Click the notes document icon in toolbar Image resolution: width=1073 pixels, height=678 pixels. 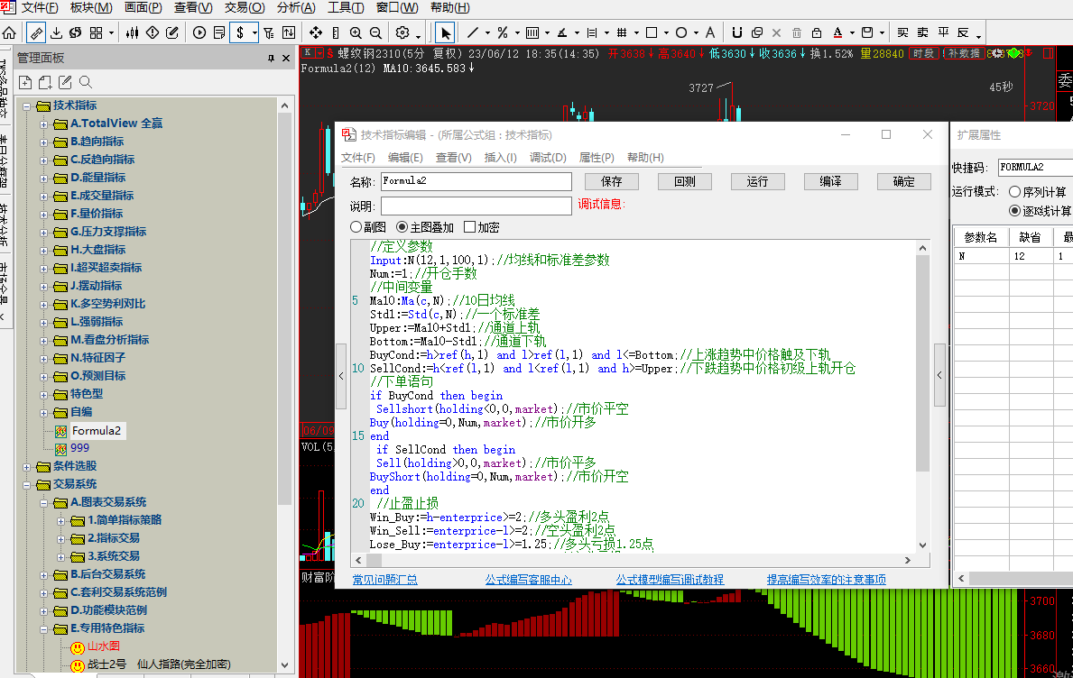[219, 32]
